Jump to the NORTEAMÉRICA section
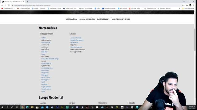The image size is (197, 110). (x=71, y=19)
